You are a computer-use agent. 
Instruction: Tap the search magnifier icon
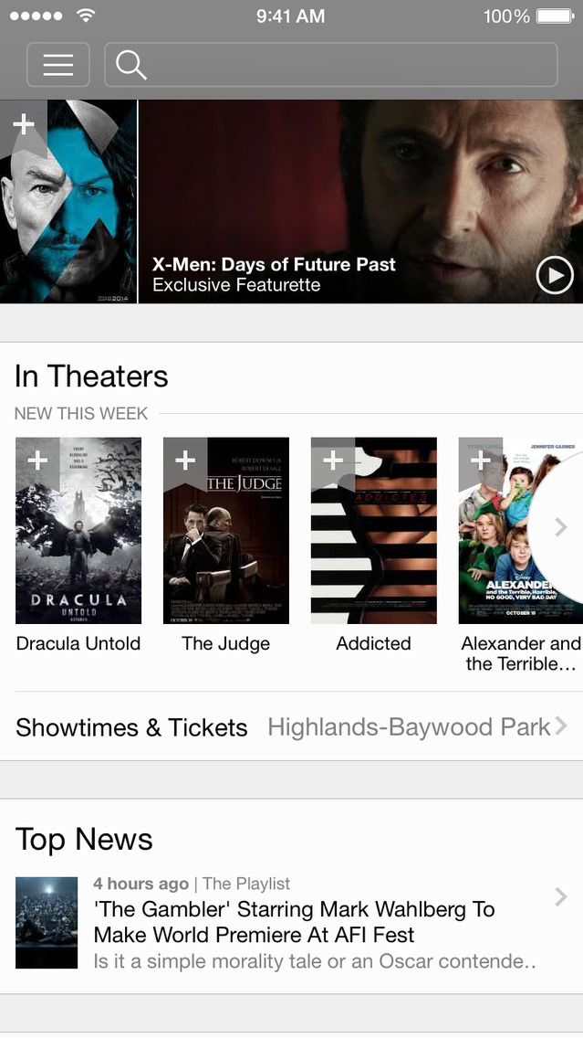point(130,65)
